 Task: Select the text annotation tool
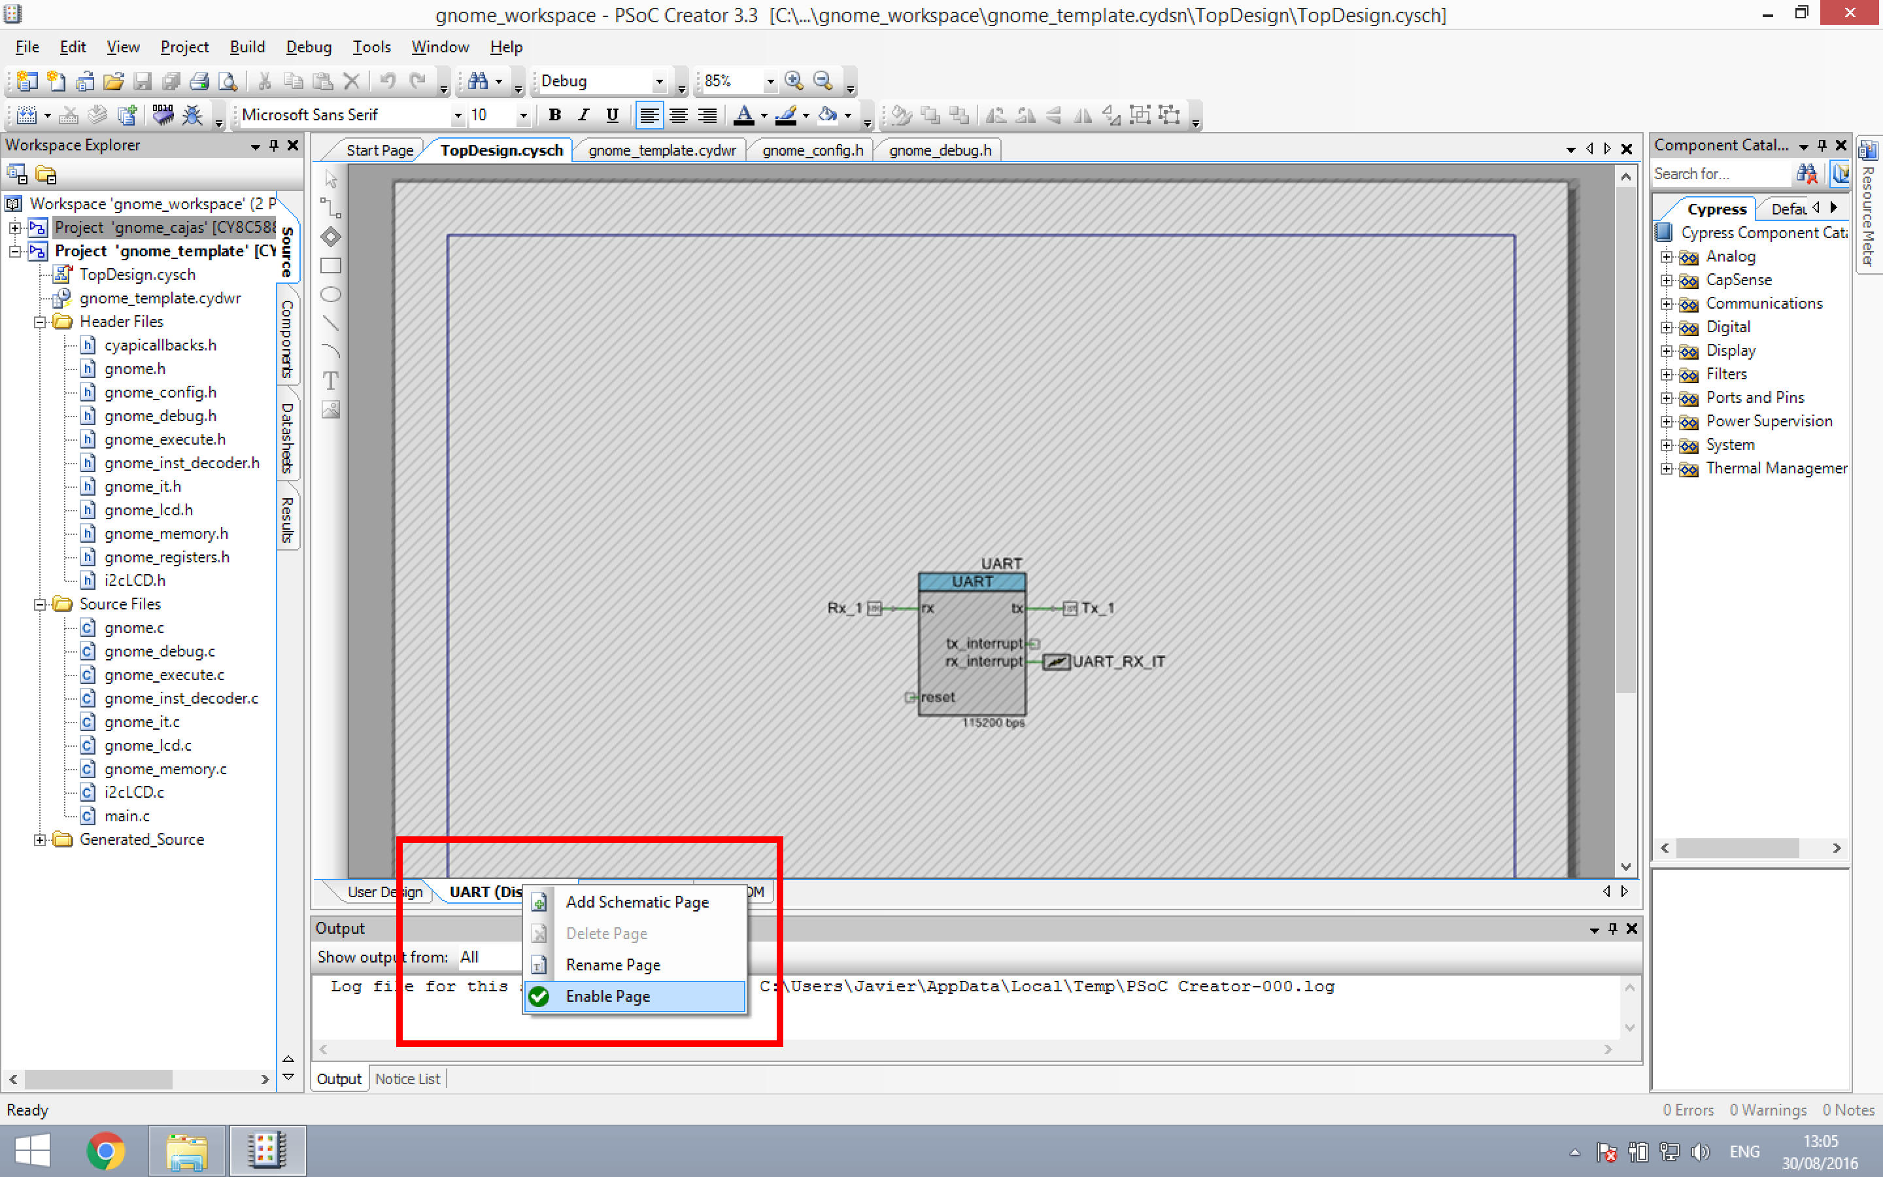[x=331, y=380]
